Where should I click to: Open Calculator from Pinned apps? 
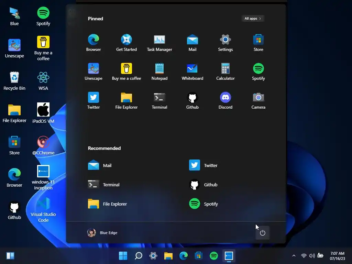point(225,71)
